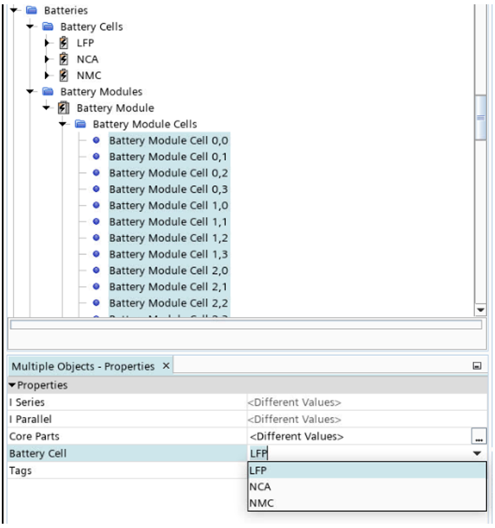
Task: Open Core Parts ellipsis editor button
Action: [478, 437]
